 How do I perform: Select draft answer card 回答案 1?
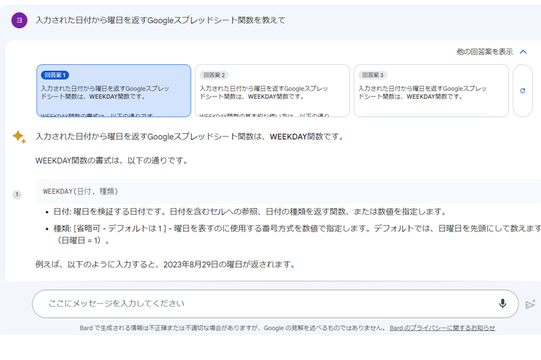[114, 91]
